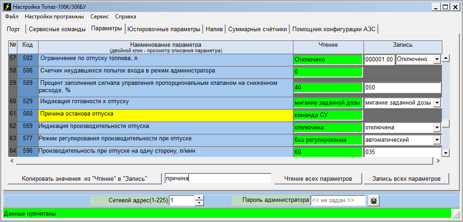Select the Причина останова отпуска row
Image resolution: width=463 pixels, height=222 pixels.
(165, 115)
